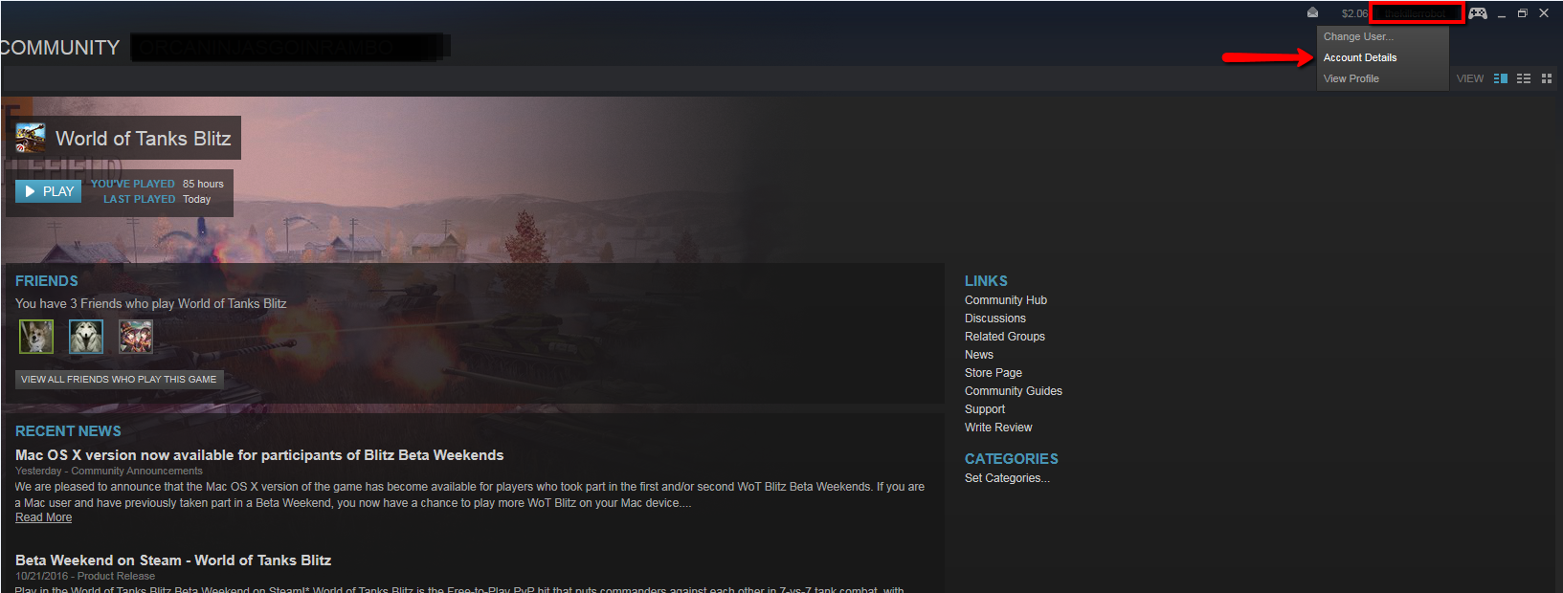Click the World of Tanks Blitz game icon
Viewport: 1563px width, 593px height.
coord(31,138)
